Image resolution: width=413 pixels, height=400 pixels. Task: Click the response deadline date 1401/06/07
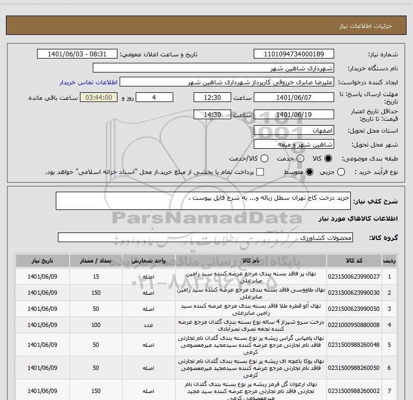(x=294, y=97)
